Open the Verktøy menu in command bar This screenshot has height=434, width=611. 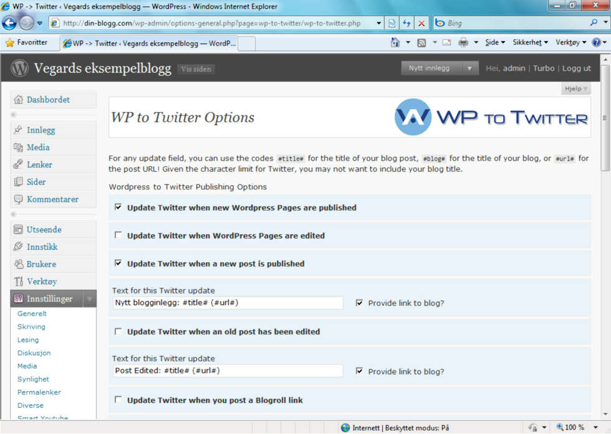click(x=571, y=42)
